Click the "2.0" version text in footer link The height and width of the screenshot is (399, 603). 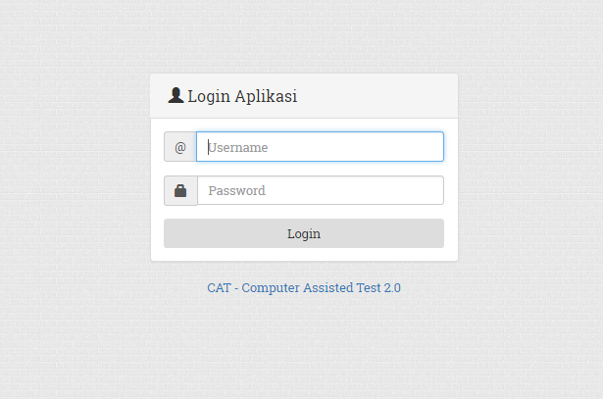[x=392, y=288]
